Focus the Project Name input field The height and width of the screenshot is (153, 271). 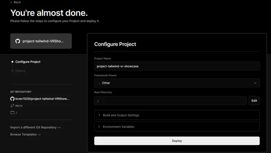pyautogui.click(x=177, y=66)
